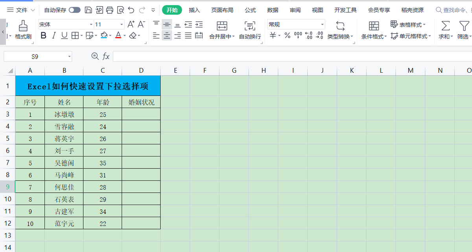Align cell text left
The height and width of the screenshot is (252, 472).
pyautogui.click(x=156, y=36)
